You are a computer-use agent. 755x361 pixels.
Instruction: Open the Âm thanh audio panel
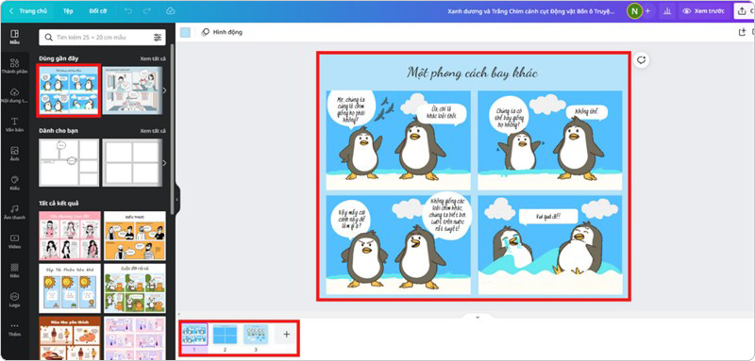tap(14, 211)
